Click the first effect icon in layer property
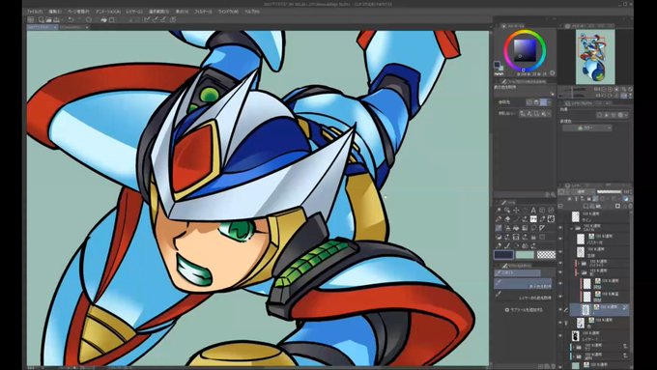Image resolution: width=657 pixels, height=370 pixels. [599, 115]
